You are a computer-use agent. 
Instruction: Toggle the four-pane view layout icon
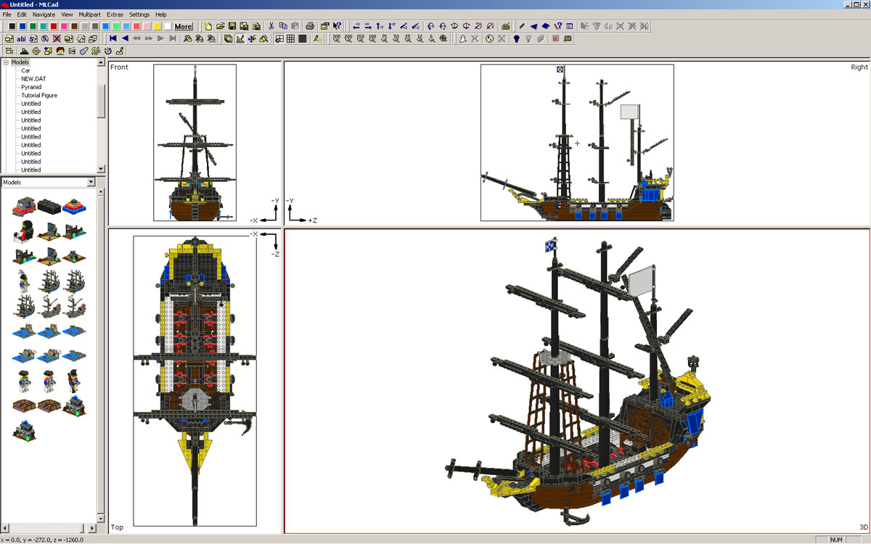pos(279,38)
